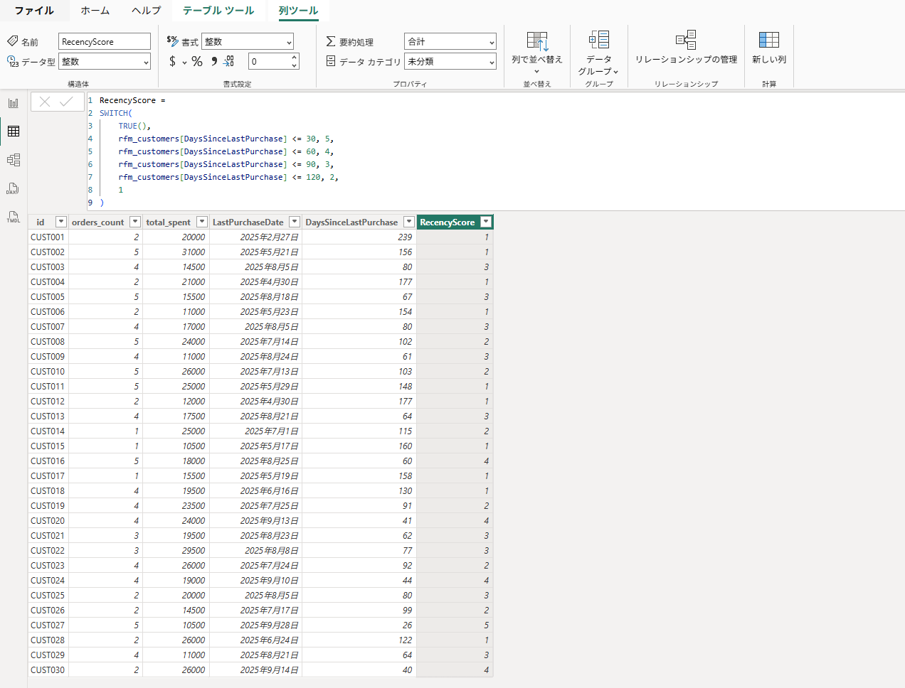Viewport: 905px width, 688px height.
Task: Toggle thousands separator comma icon
Action: [x=213, y=62]
